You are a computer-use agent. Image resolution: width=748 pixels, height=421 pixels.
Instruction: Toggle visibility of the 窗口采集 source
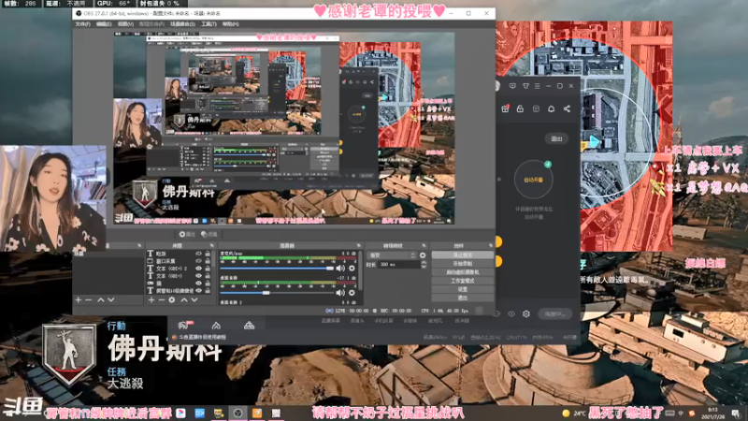198,261
